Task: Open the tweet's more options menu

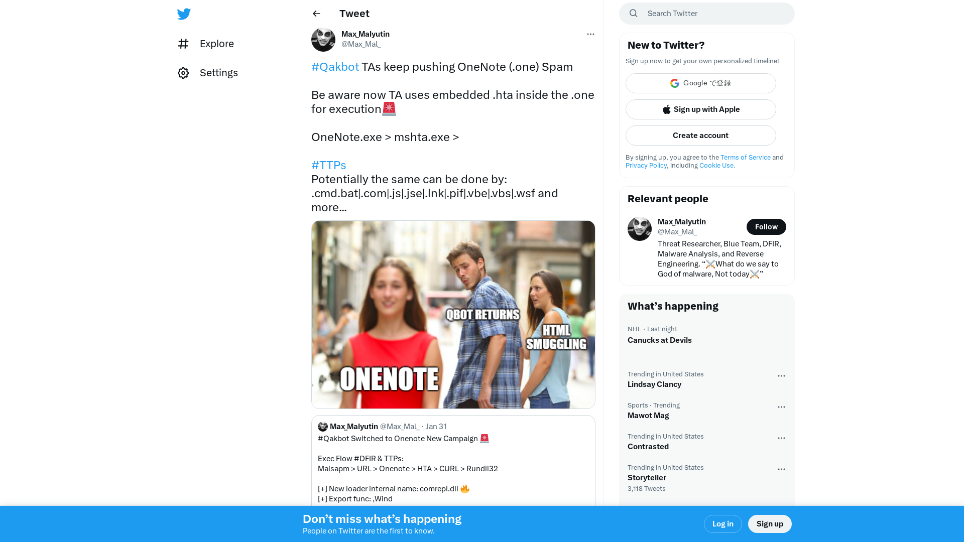Action: click(590, 34)
